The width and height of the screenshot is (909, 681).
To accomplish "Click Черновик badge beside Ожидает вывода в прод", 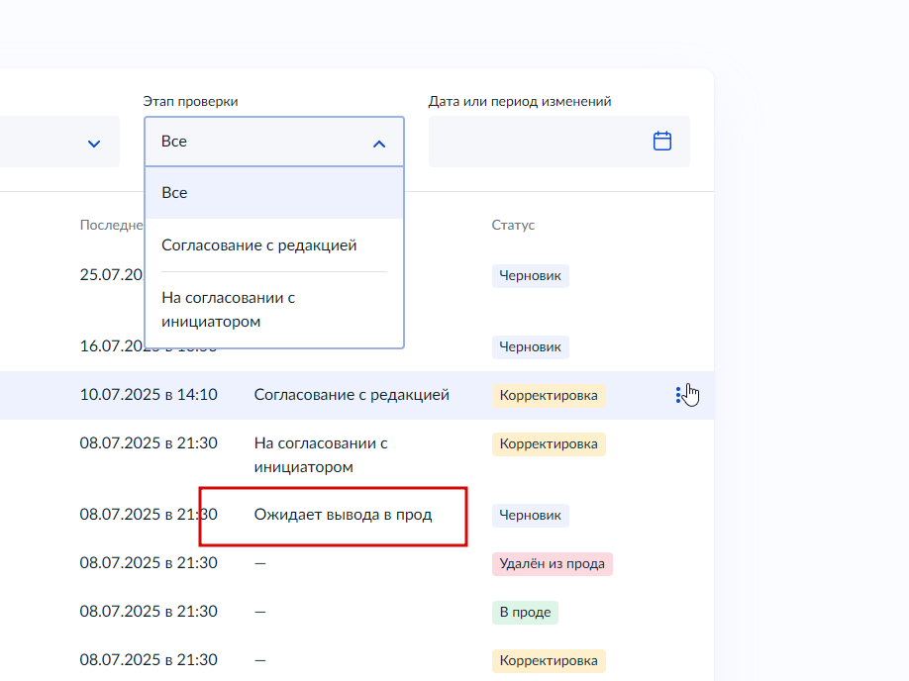I will (531, 516).
